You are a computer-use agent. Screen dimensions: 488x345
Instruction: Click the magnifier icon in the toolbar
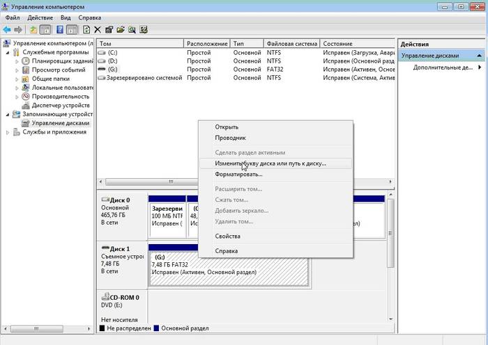pyautogui.click(x=132, y=30)
